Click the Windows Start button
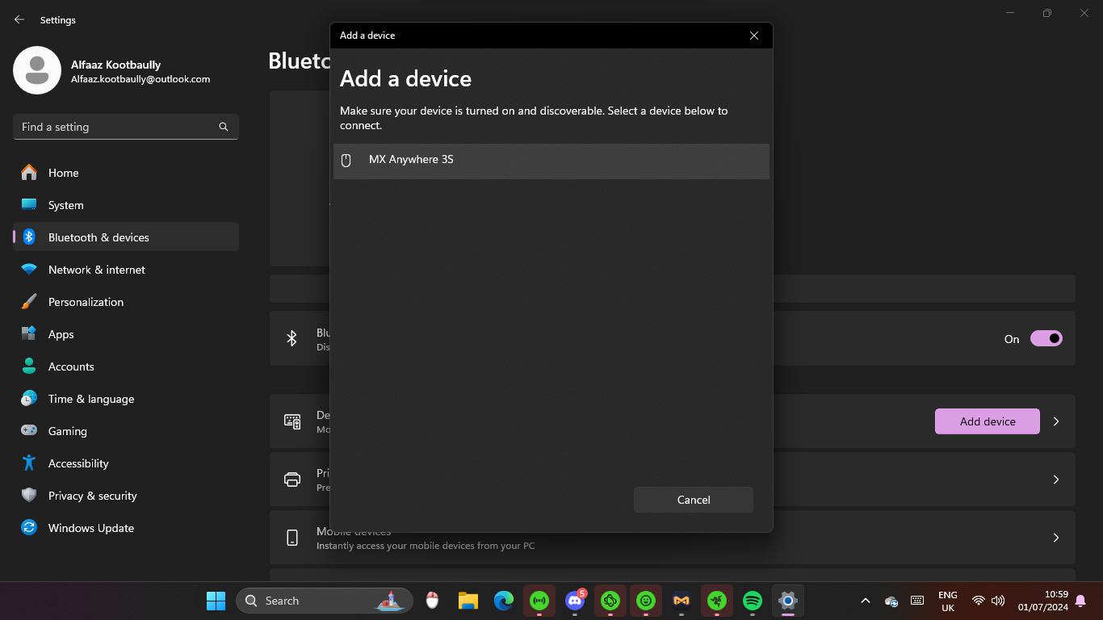This screenshot has height=620, width=1103. [x=216, y=601]
